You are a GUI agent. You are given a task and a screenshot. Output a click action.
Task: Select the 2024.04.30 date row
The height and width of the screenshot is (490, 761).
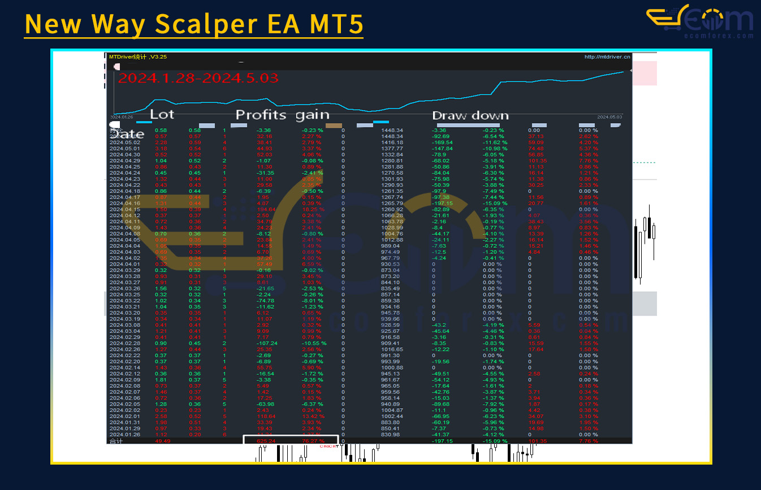370,155
